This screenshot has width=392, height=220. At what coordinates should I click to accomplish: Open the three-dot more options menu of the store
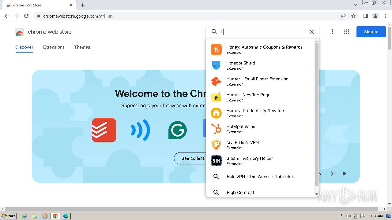pyautogui.click(x=333, y=32)
